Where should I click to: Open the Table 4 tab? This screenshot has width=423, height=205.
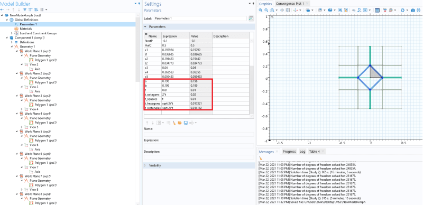click(314, 151)
